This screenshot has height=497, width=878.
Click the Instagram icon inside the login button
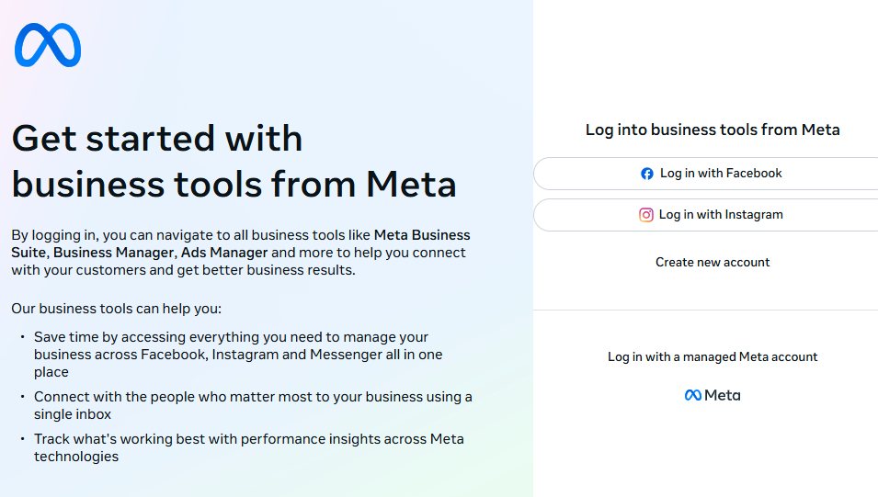click(x=646, y=215)
